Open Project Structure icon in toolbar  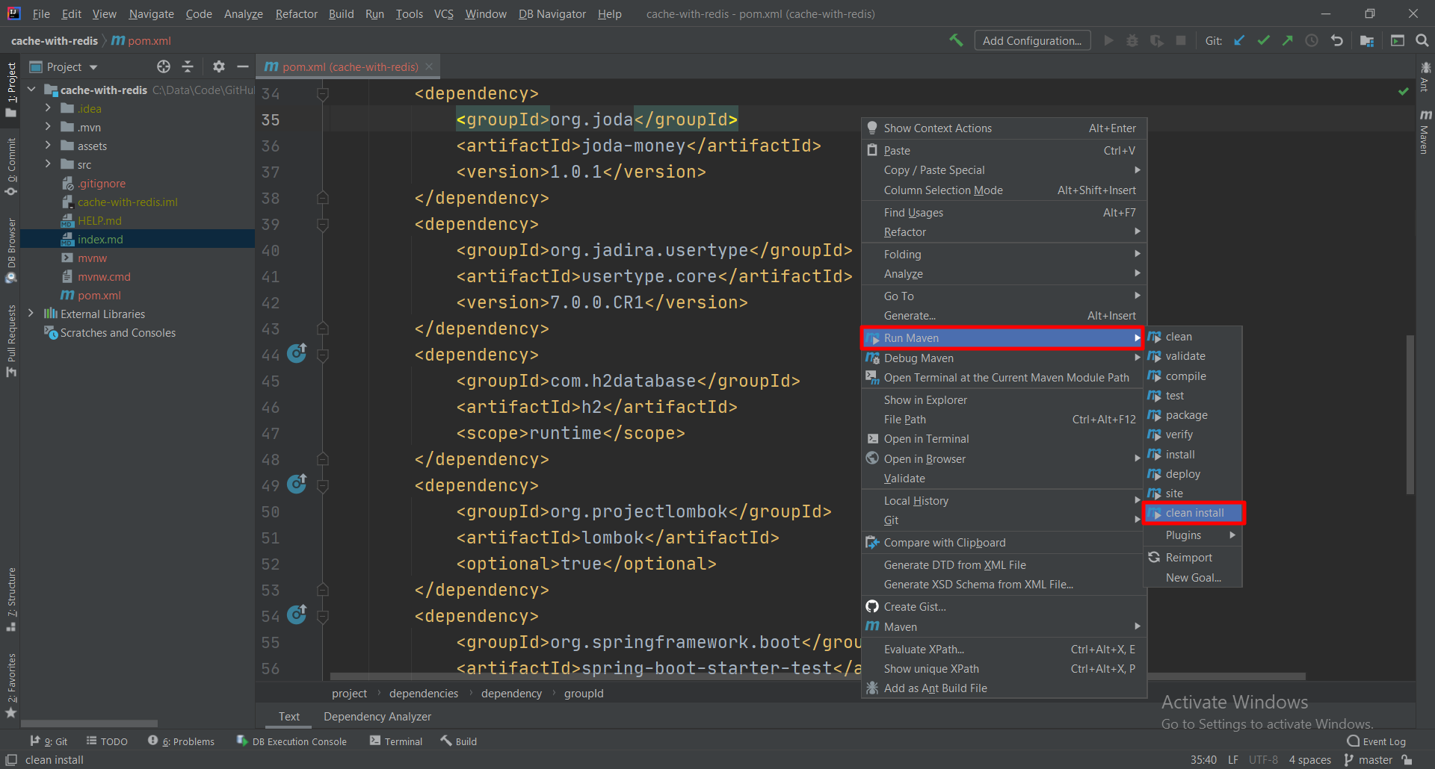tap(1367, 40)
